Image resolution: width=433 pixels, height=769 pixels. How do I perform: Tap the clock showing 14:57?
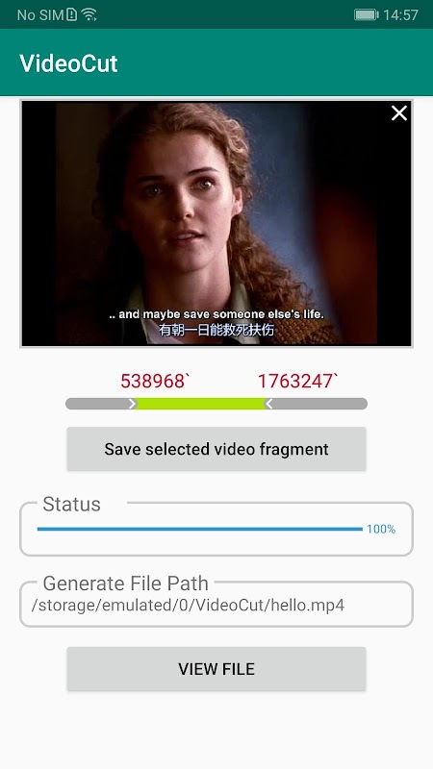400,14
